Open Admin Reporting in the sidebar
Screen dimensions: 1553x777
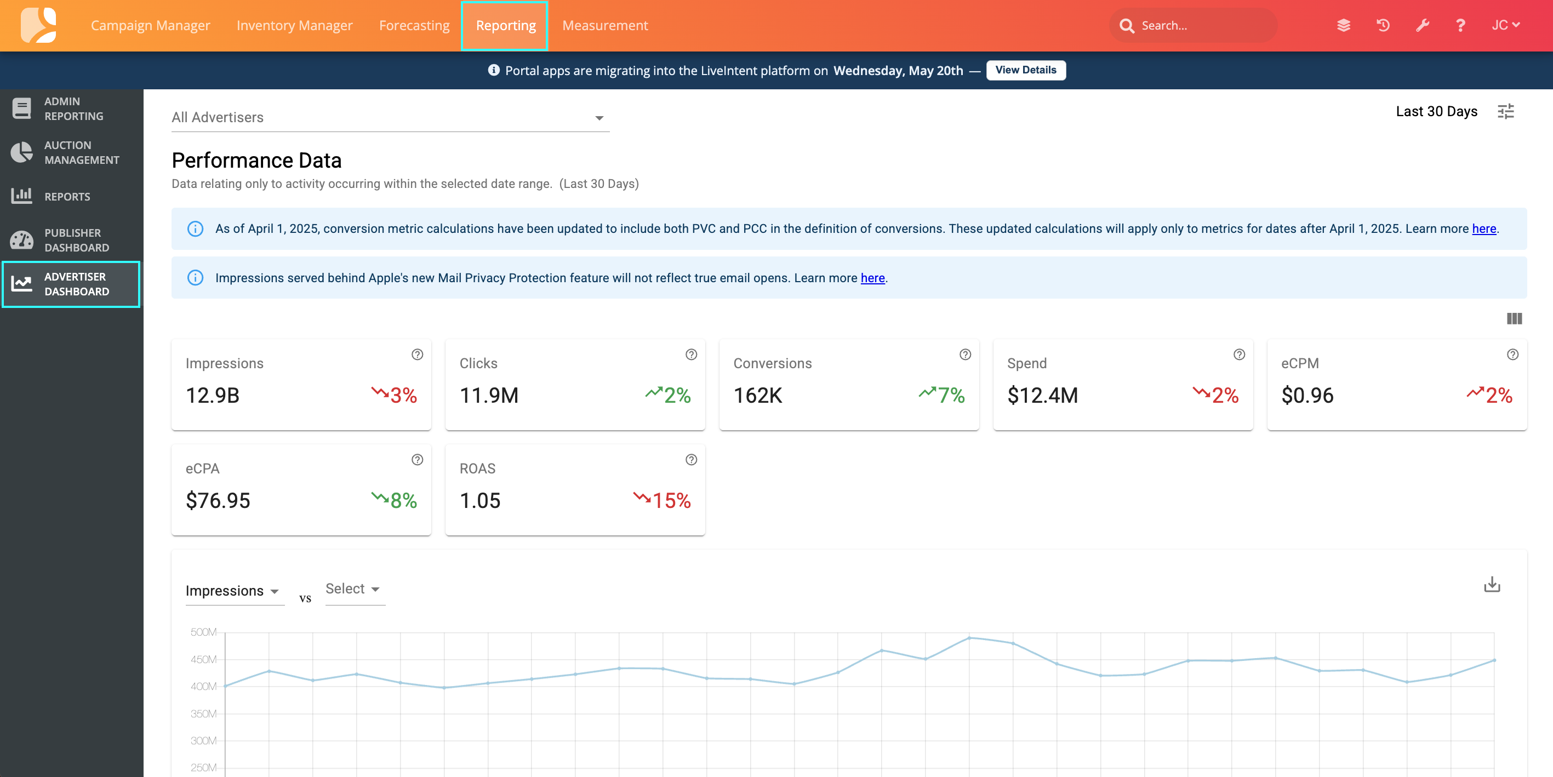click(71, 109)
